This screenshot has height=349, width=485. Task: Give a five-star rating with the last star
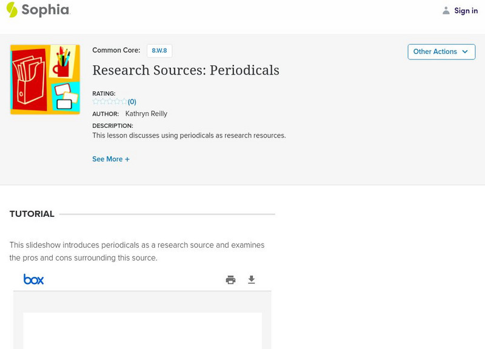(x=124, y=102)
